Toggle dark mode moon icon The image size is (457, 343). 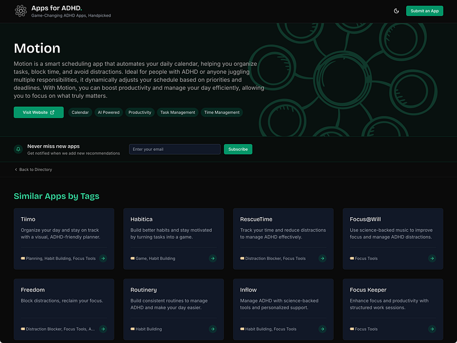(396, 11)
